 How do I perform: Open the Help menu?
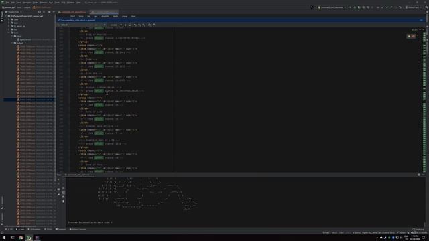point(78,3)
